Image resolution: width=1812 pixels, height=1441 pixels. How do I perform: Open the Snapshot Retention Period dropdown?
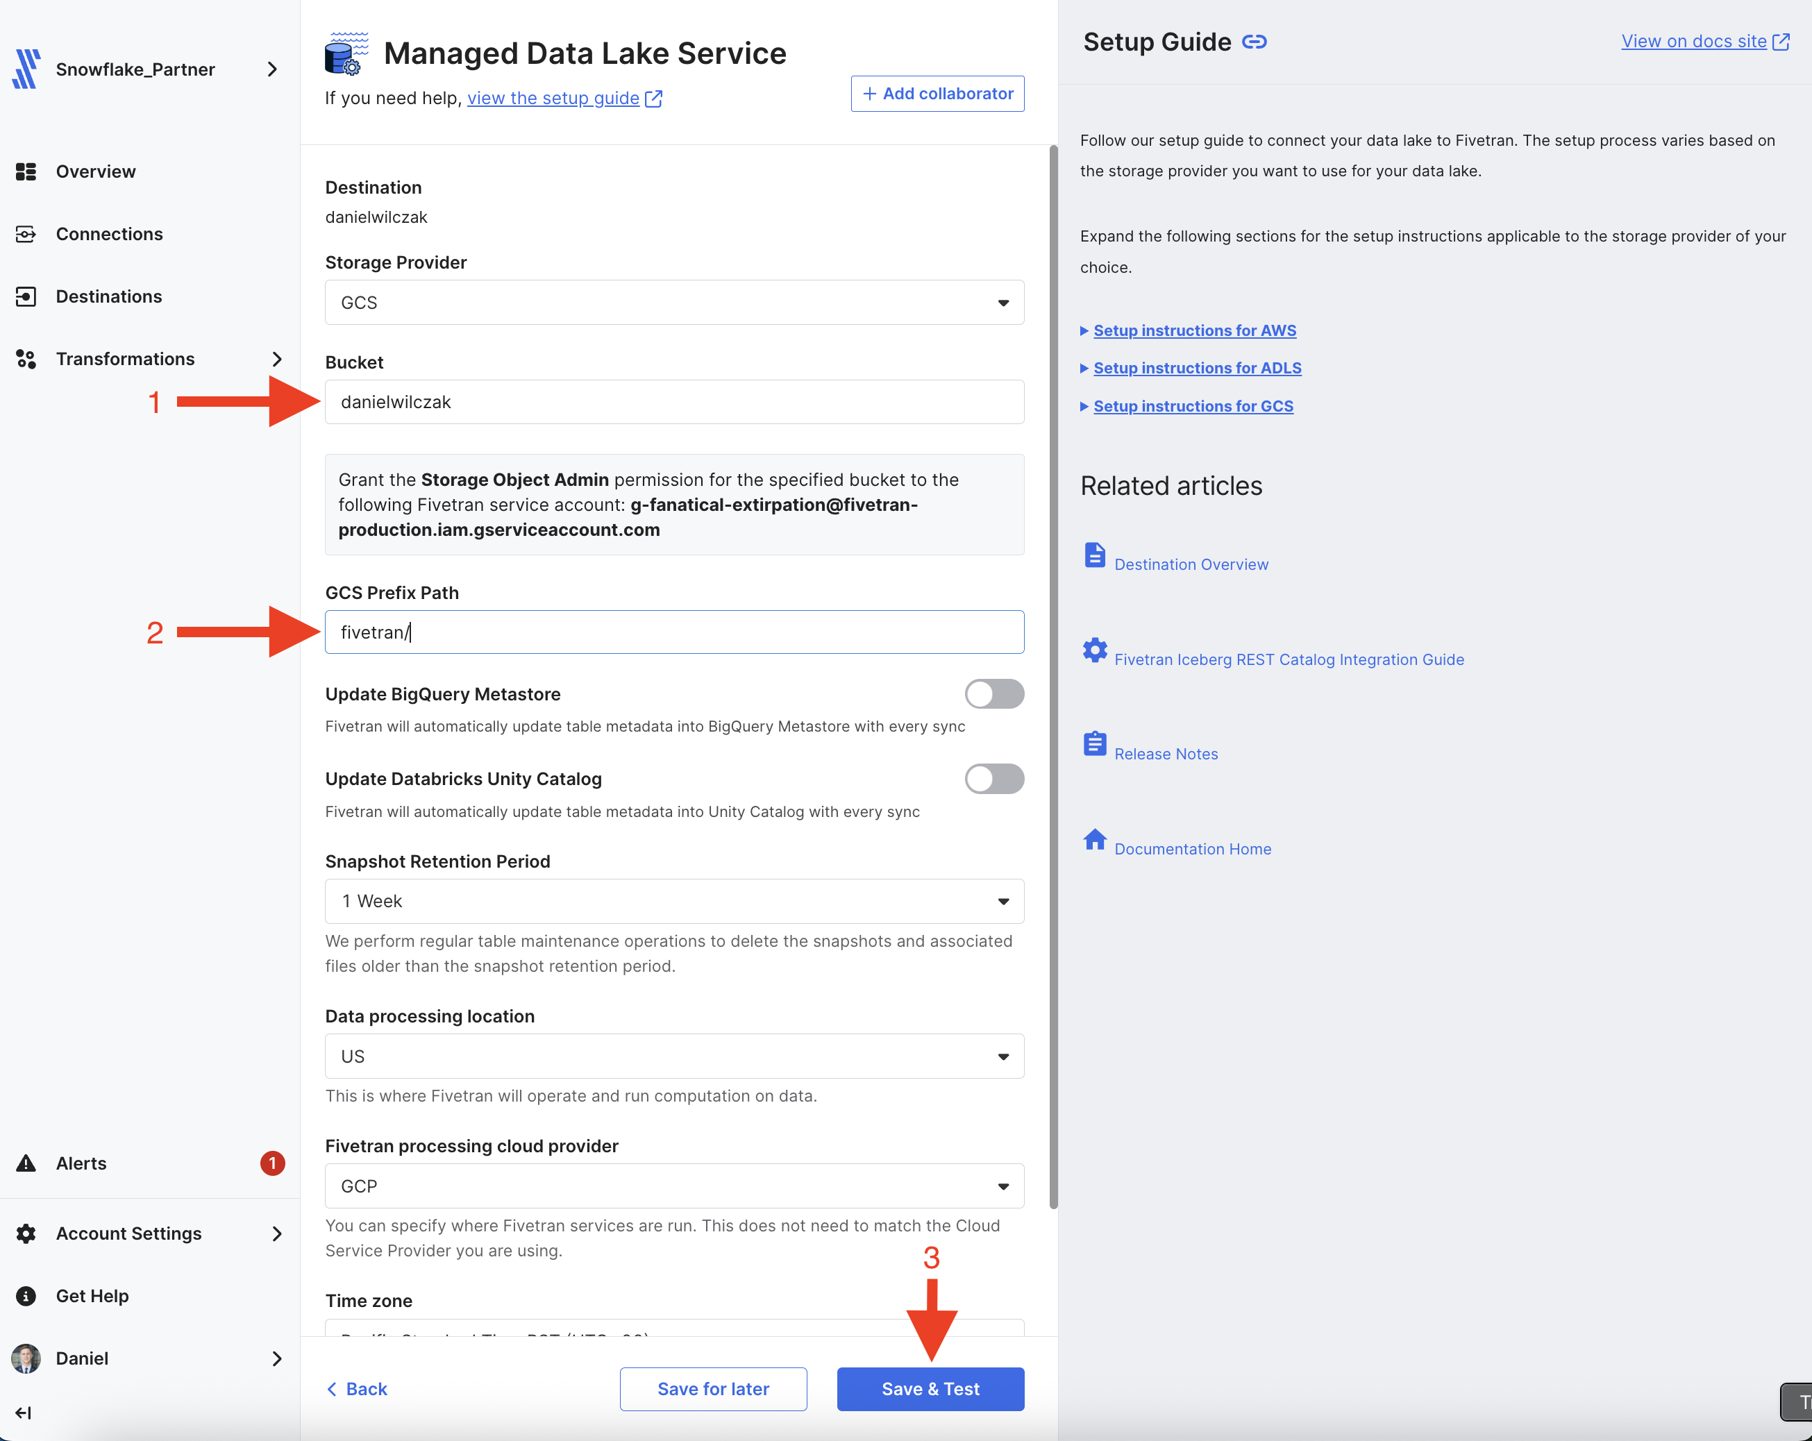coord(674,901)
